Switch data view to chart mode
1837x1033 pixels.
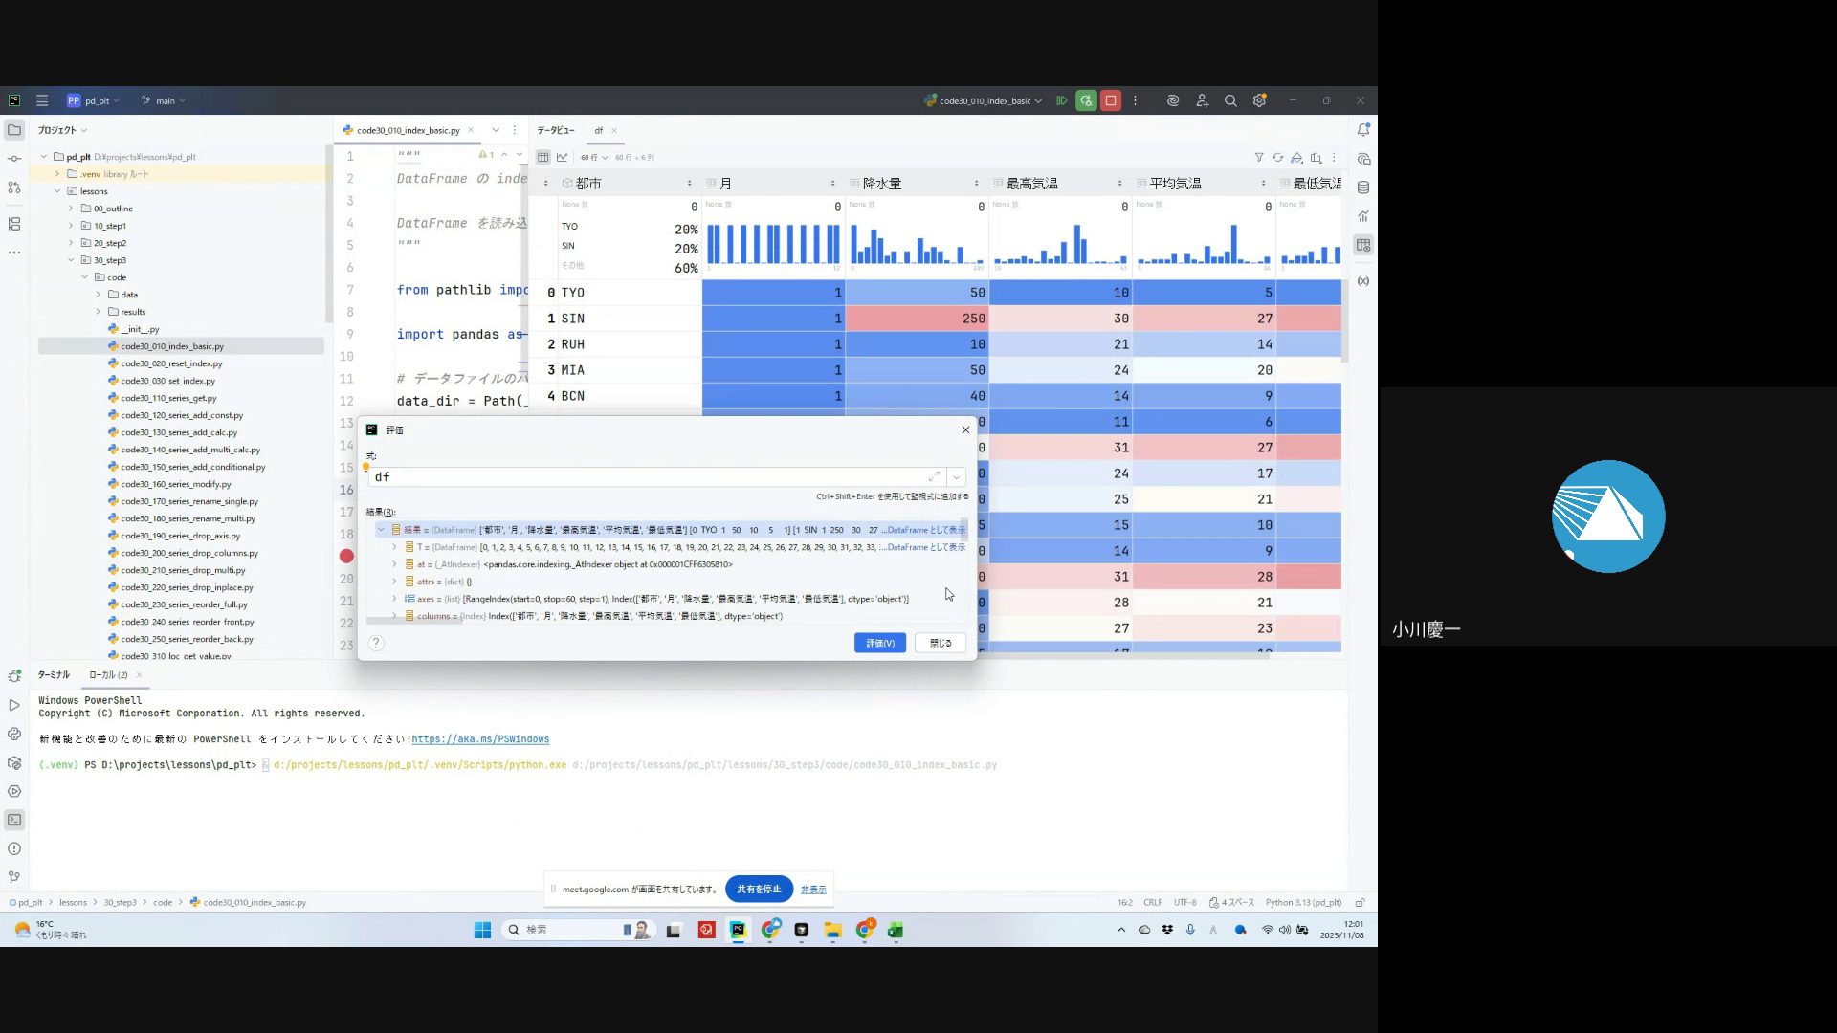[x=563, y=157]
